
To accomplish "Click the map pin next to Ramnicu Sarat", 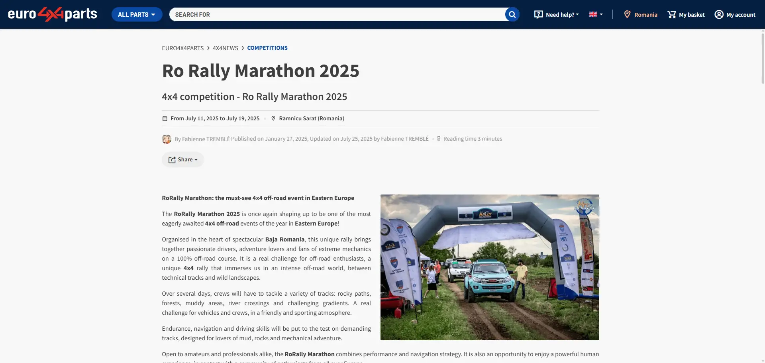I will pyautogui.click(x=273, y=118).
